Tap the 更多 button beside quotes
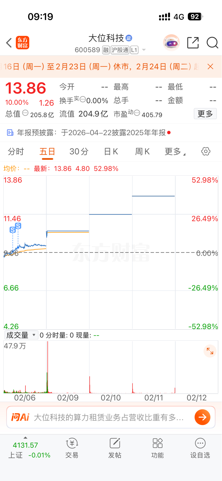 click(205, 114)
